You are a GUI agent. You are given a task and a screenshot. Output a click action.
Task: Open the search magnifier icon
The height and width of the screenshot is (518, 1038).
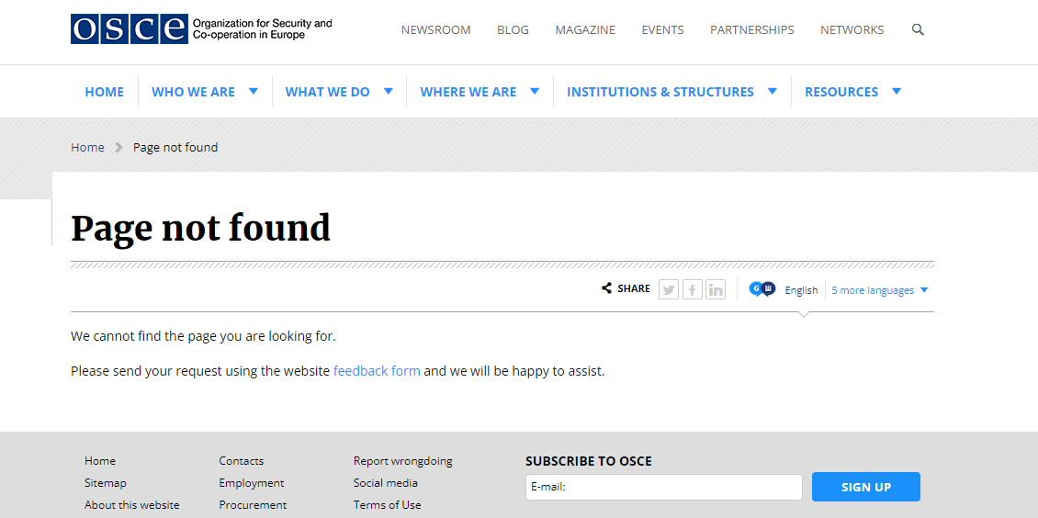pos(918,29)
